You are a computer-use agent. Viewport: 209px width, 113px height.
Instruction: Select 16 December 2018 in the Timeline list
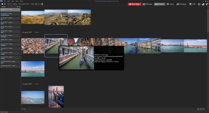click(10, 62)
